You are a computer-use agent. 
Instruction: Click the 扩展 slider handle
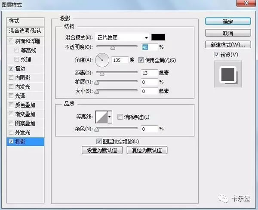pyautogui.click(x=97, y=83)
